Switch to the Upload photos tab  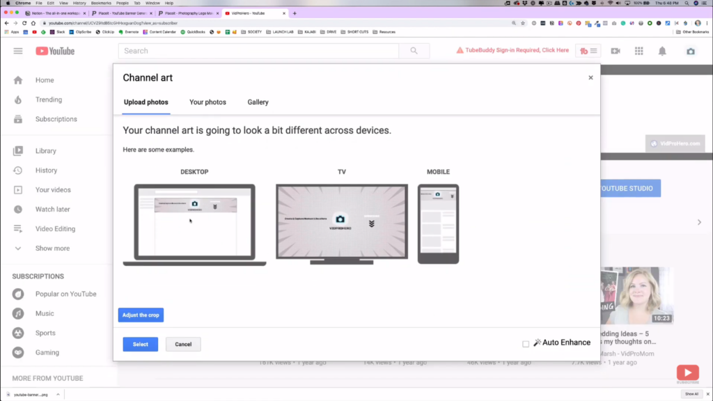pyautogui.click(x=146, y=102)
